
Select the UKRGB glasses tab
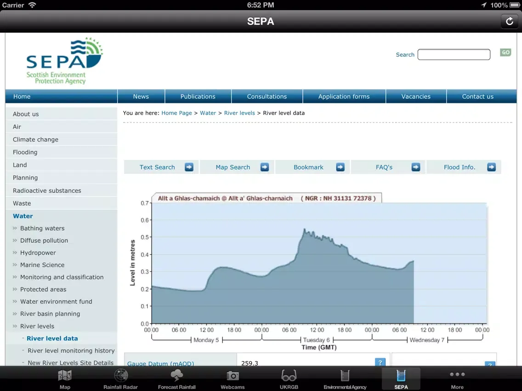pyautogui.click(x=289, y=379)
